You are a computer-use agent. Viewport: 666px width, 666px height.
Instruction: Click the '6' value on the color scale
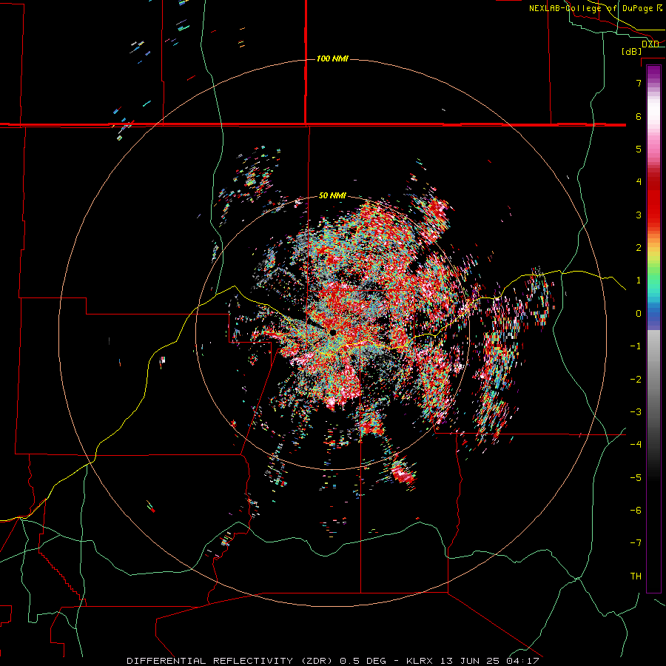[x=639, y=116]
